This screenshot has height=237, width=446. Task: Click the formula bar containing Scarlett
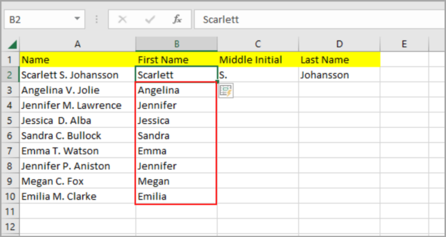tap(320, 19)
